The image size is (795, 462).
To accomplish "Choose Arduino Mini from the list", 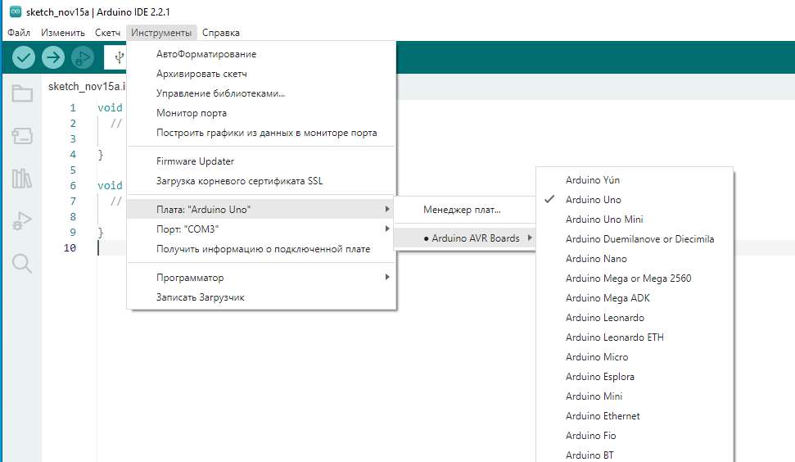I will click(x=635, y=396).
